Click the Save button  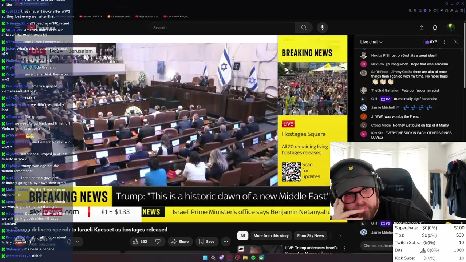point(206,242)
